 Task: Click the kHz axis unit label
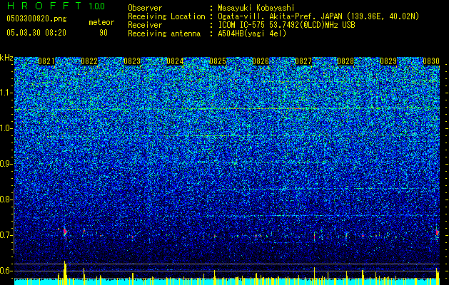click(x=6, y=58)
